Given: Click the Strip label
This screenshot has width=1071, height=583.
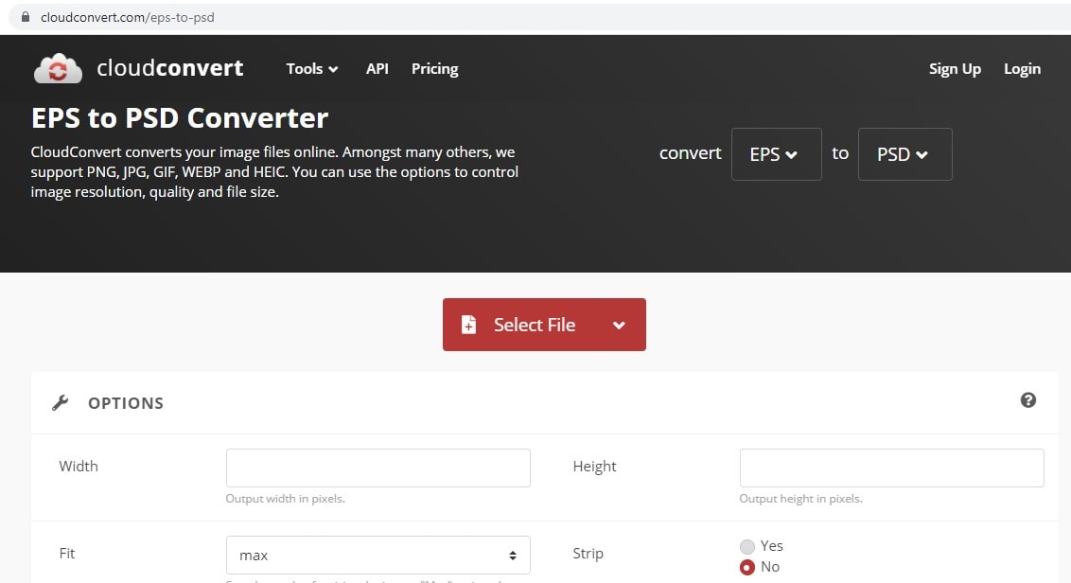Looking at the screenshot, I should point(588,554).
